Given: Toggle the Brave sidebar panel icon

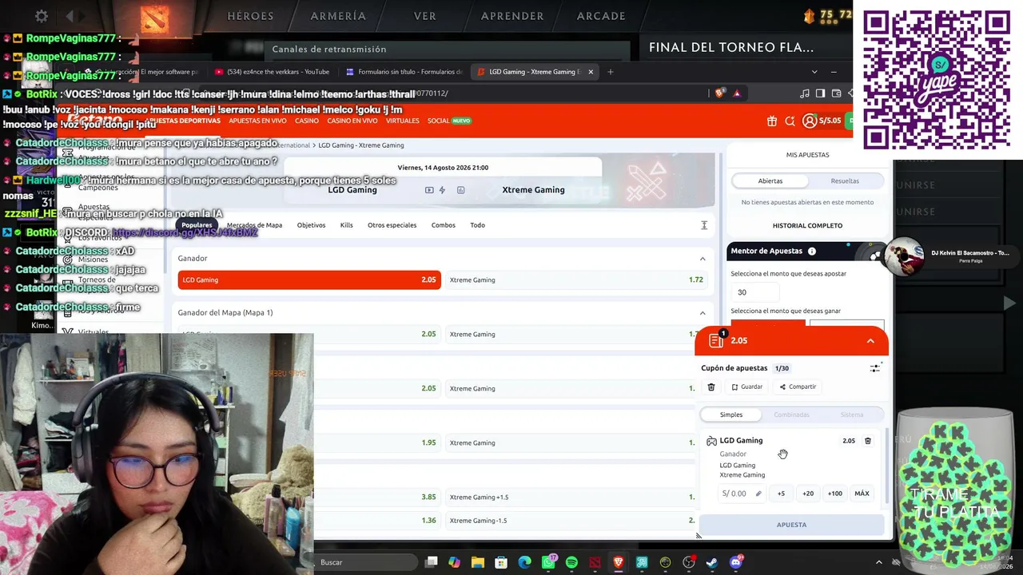Looking at the screenshot, I should (820, 93).
